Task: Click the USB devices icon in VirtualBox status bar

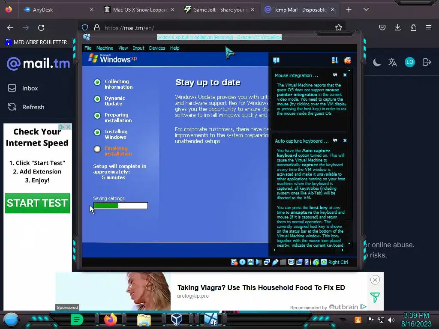Action: [x=275, y=262]
